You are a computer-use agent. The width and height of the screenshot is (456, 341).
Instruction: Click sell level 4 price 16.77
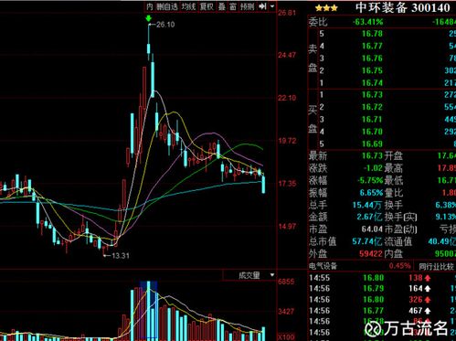coord(372,46)
